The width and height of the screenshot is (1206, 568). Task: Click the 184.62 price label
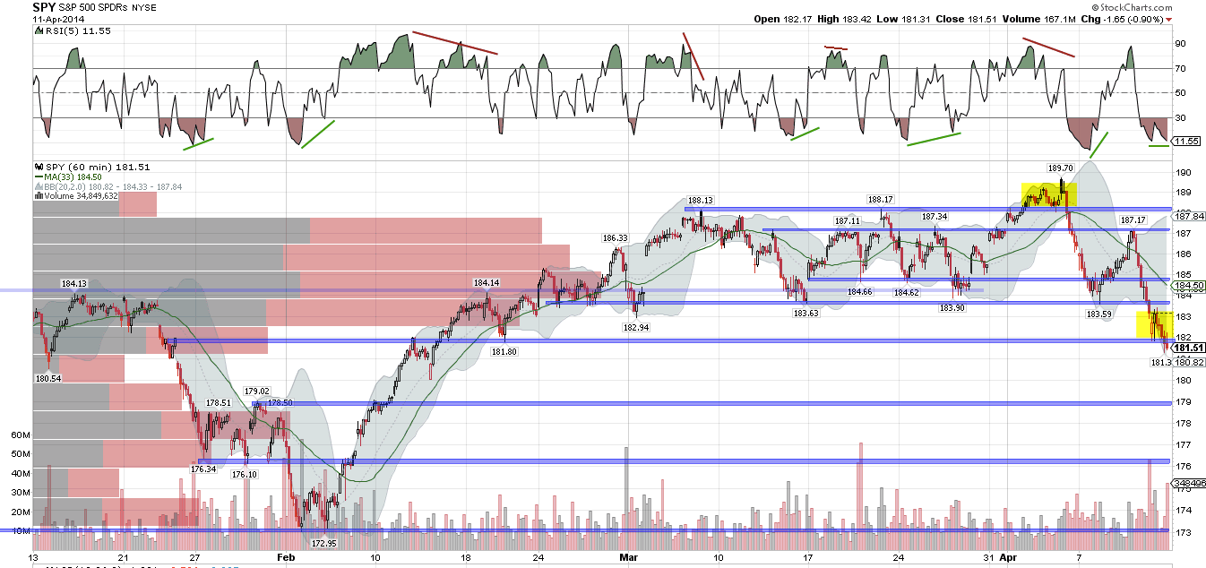click(907, 293)
